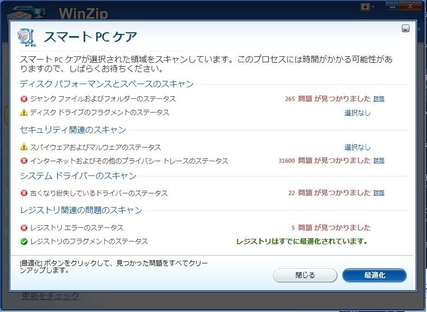The height and width of the screenshot is (312, 427).
Task: Click the 最適化 optimize button
Action: 374,275
